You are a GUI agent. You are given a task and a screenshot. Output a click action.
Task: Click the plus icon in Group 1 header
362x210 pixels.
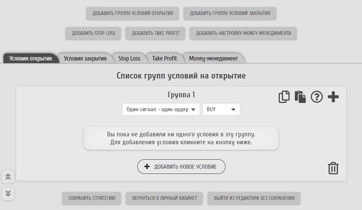pyautogui.click(x=333, y=97)
